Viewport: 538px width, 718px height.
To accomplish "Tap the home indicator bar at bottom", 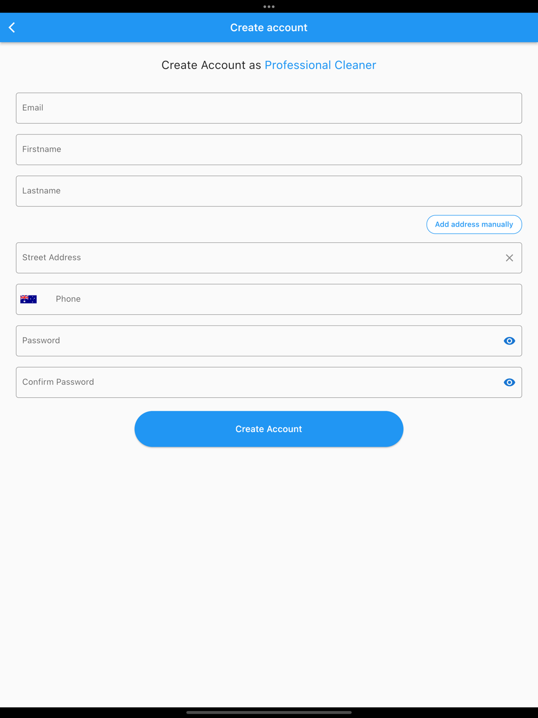I will (269, 712).
